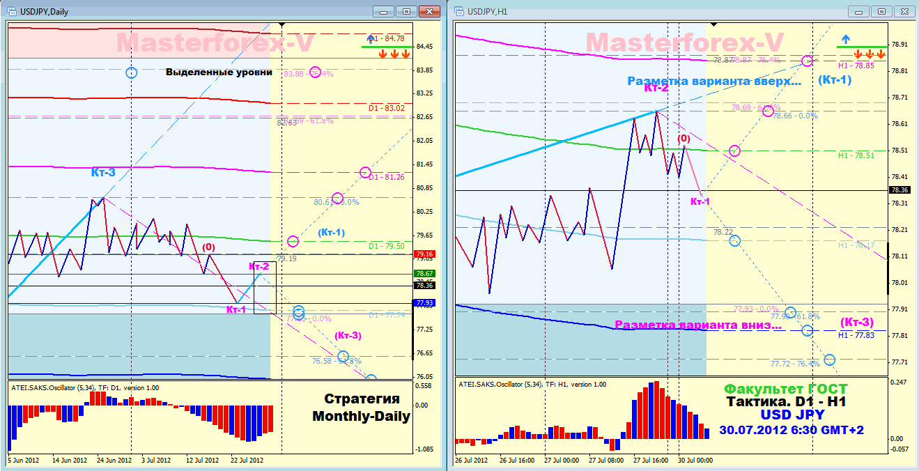919x471 pixels.
Task: Select the 'H1 - 78.51' level label
Action: tap(856, 155)
